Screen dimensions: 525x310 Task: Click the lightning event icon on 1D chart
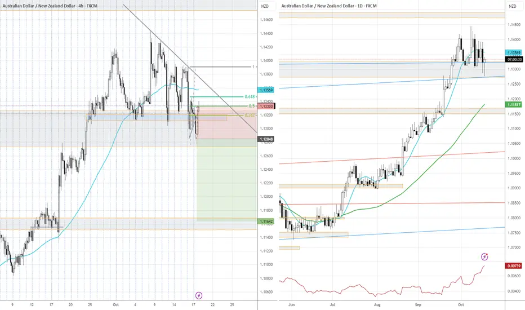[484, 256]
